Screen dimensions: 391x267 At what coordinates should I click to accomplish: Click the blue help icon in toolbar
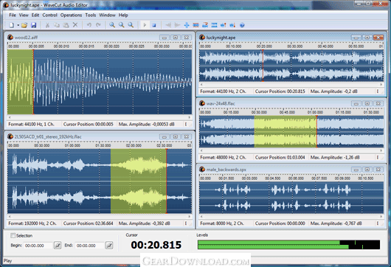(242, 25)
